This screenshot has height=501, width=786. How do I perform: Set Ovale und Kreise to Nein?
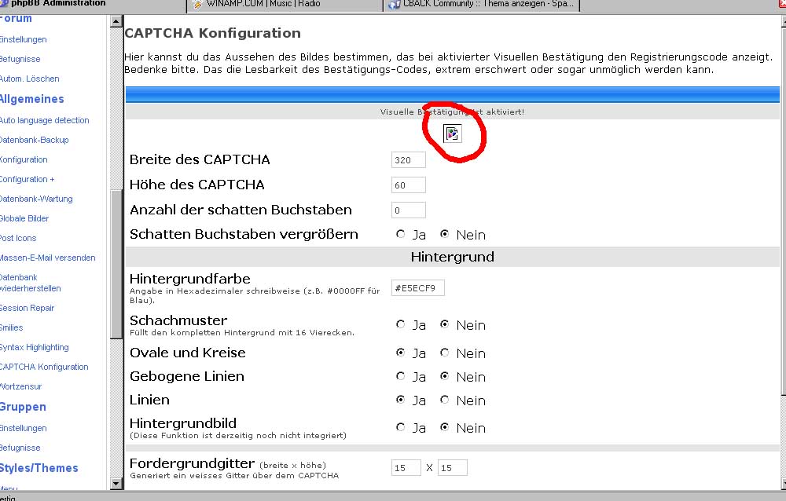pos(445,353)
